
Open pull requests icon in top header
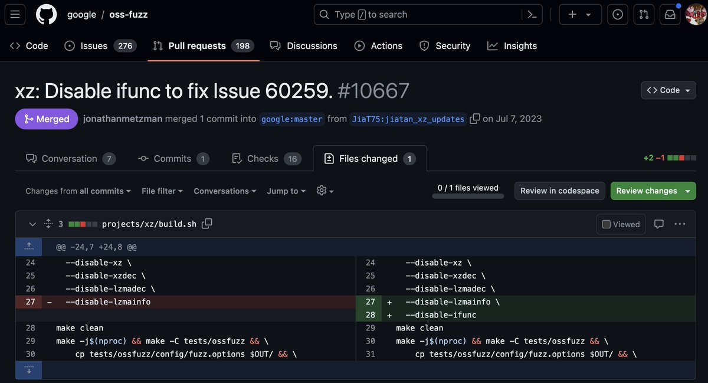[x=644, y=15]
